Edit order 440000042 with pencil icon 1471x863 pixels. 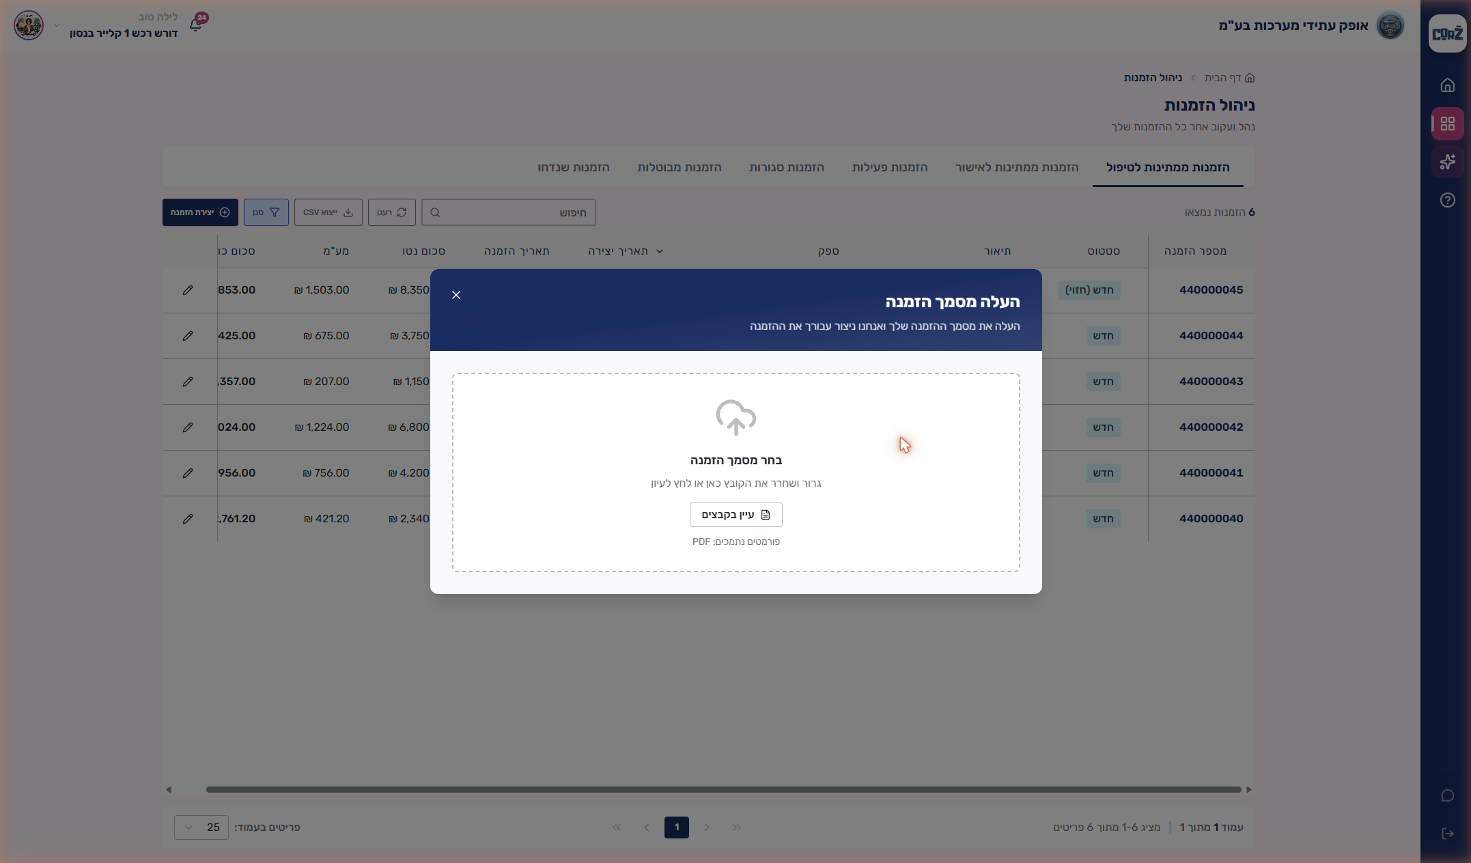(188, 427)
